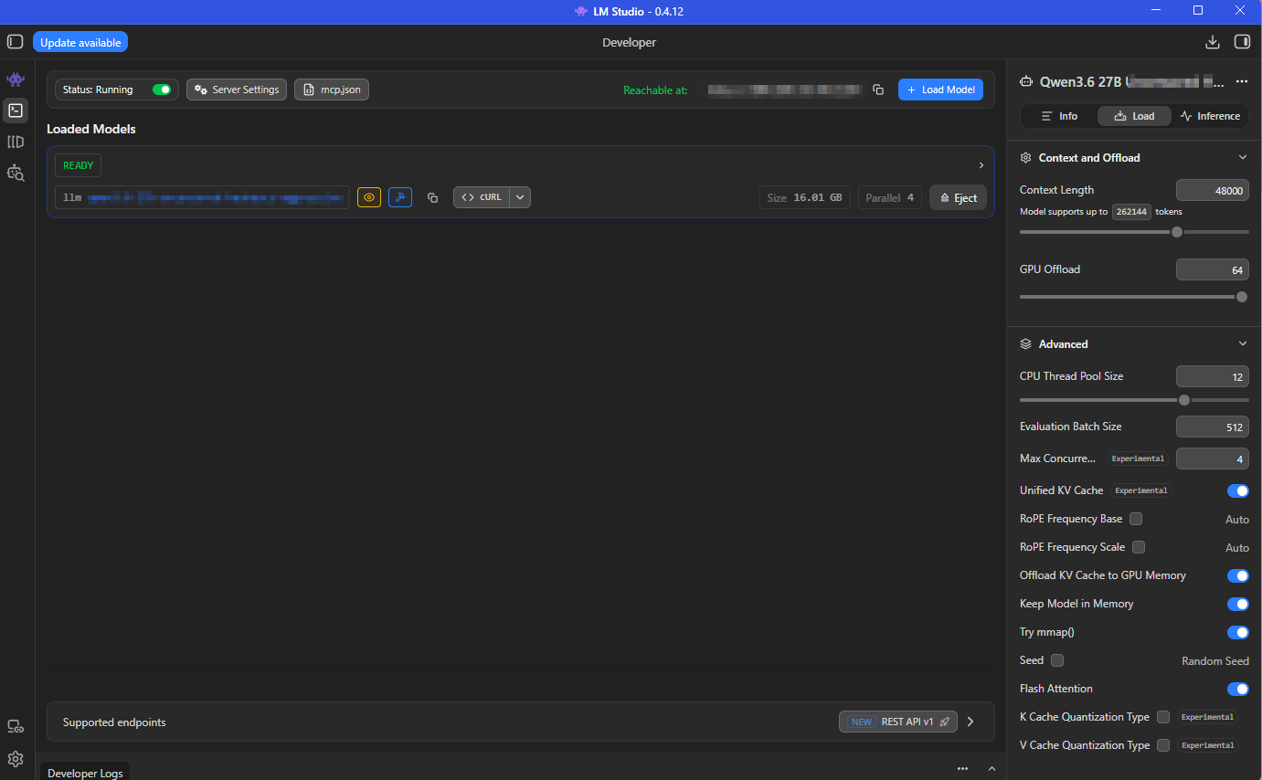This screenshot has width=1262, height=780.
Task: Disable Offload KV Cache to GPU Memory
Action: [x=1237, y=575]
